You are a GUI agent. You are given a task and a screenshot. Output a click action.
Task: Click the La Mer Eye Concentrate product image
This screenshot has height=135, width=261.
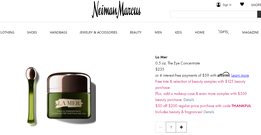tap(61, 96)
